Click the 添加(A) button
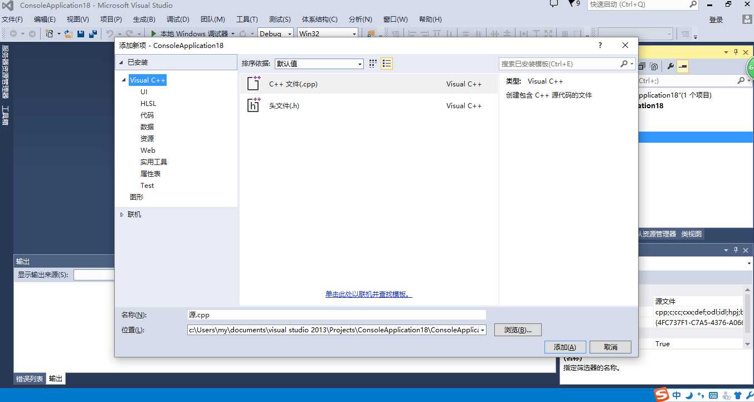754x402 pixels. (x=565, y=347)
